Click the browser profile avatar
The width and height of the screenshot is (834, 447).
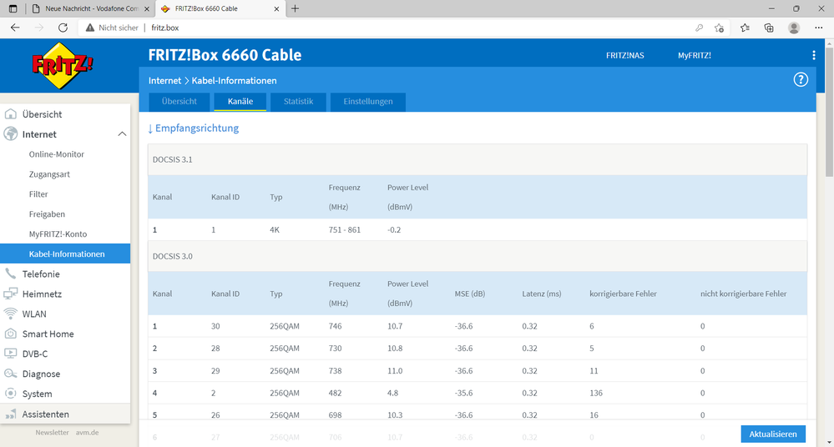pyautogui.click(x=794, y=28)
